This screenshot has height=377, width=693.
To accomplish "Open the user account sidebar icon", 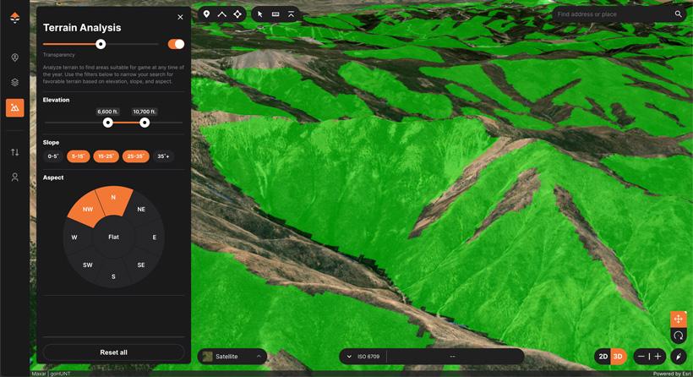I will click(14, 178).
